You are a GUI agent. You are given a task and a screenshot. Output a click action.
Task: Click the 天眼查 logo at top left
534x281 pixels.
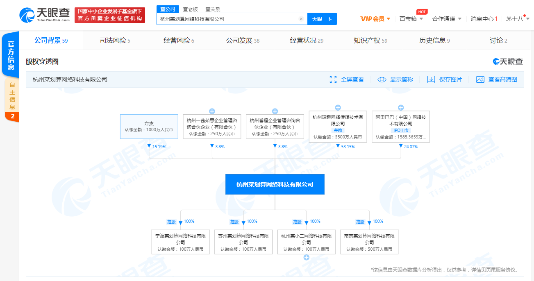(x=45, y=15)
